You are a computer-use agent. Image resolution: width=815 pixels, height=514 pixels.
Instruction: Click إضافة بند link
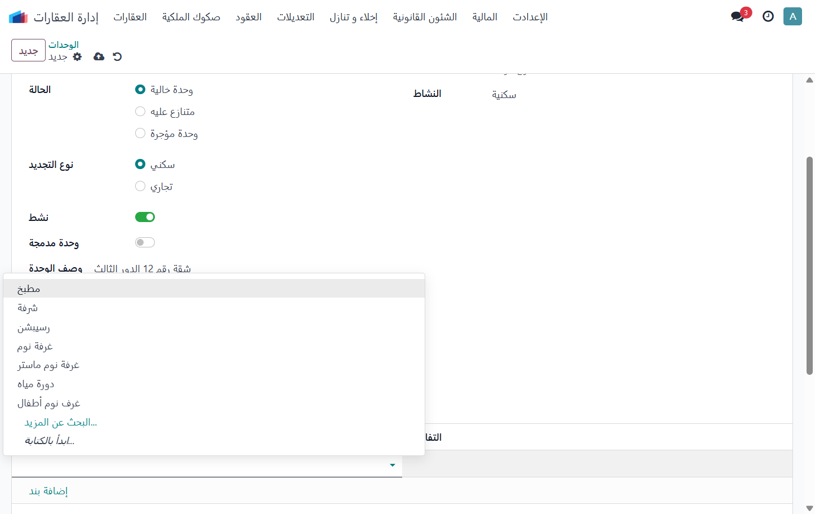48,491
